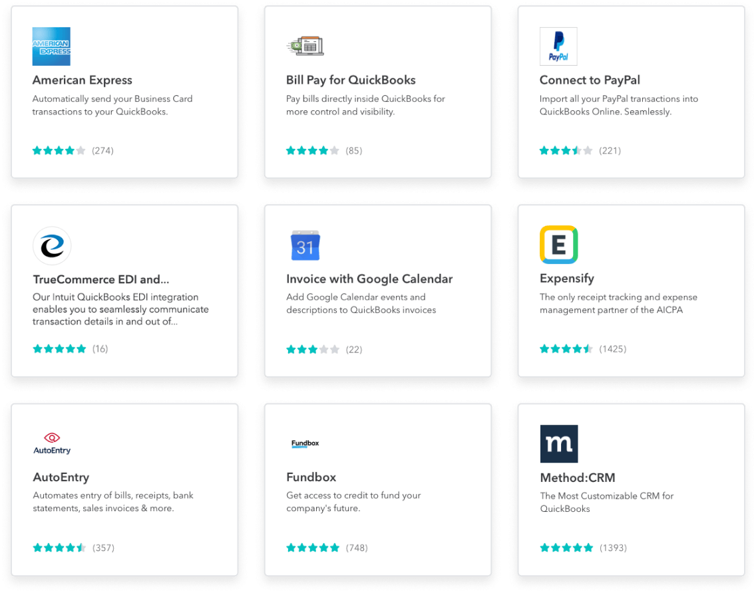Click the TrueCommerce EDI description text

[120, 309]
